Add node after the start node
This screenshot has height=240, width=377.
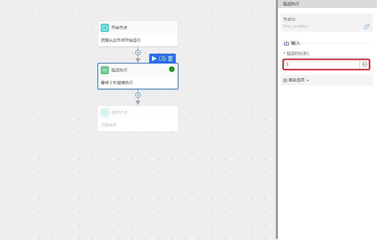click(x=138, y=53)
